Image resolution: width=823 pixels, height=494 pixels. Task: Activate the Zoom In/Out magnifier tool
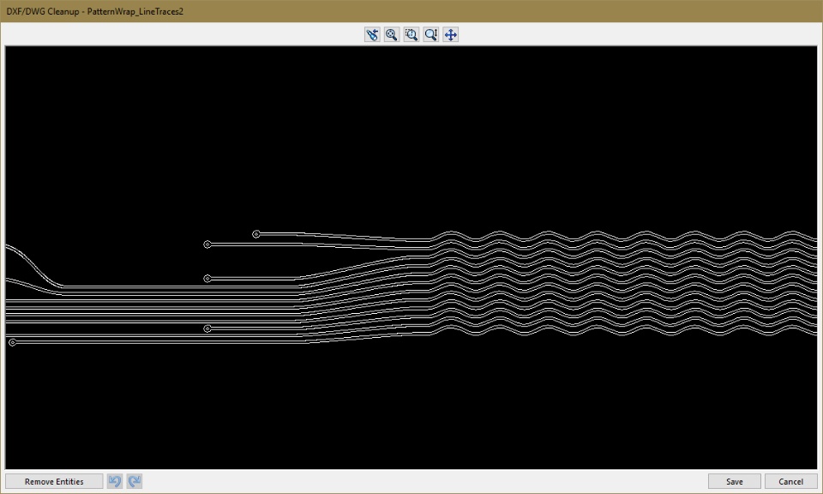[x=431, y=34]
